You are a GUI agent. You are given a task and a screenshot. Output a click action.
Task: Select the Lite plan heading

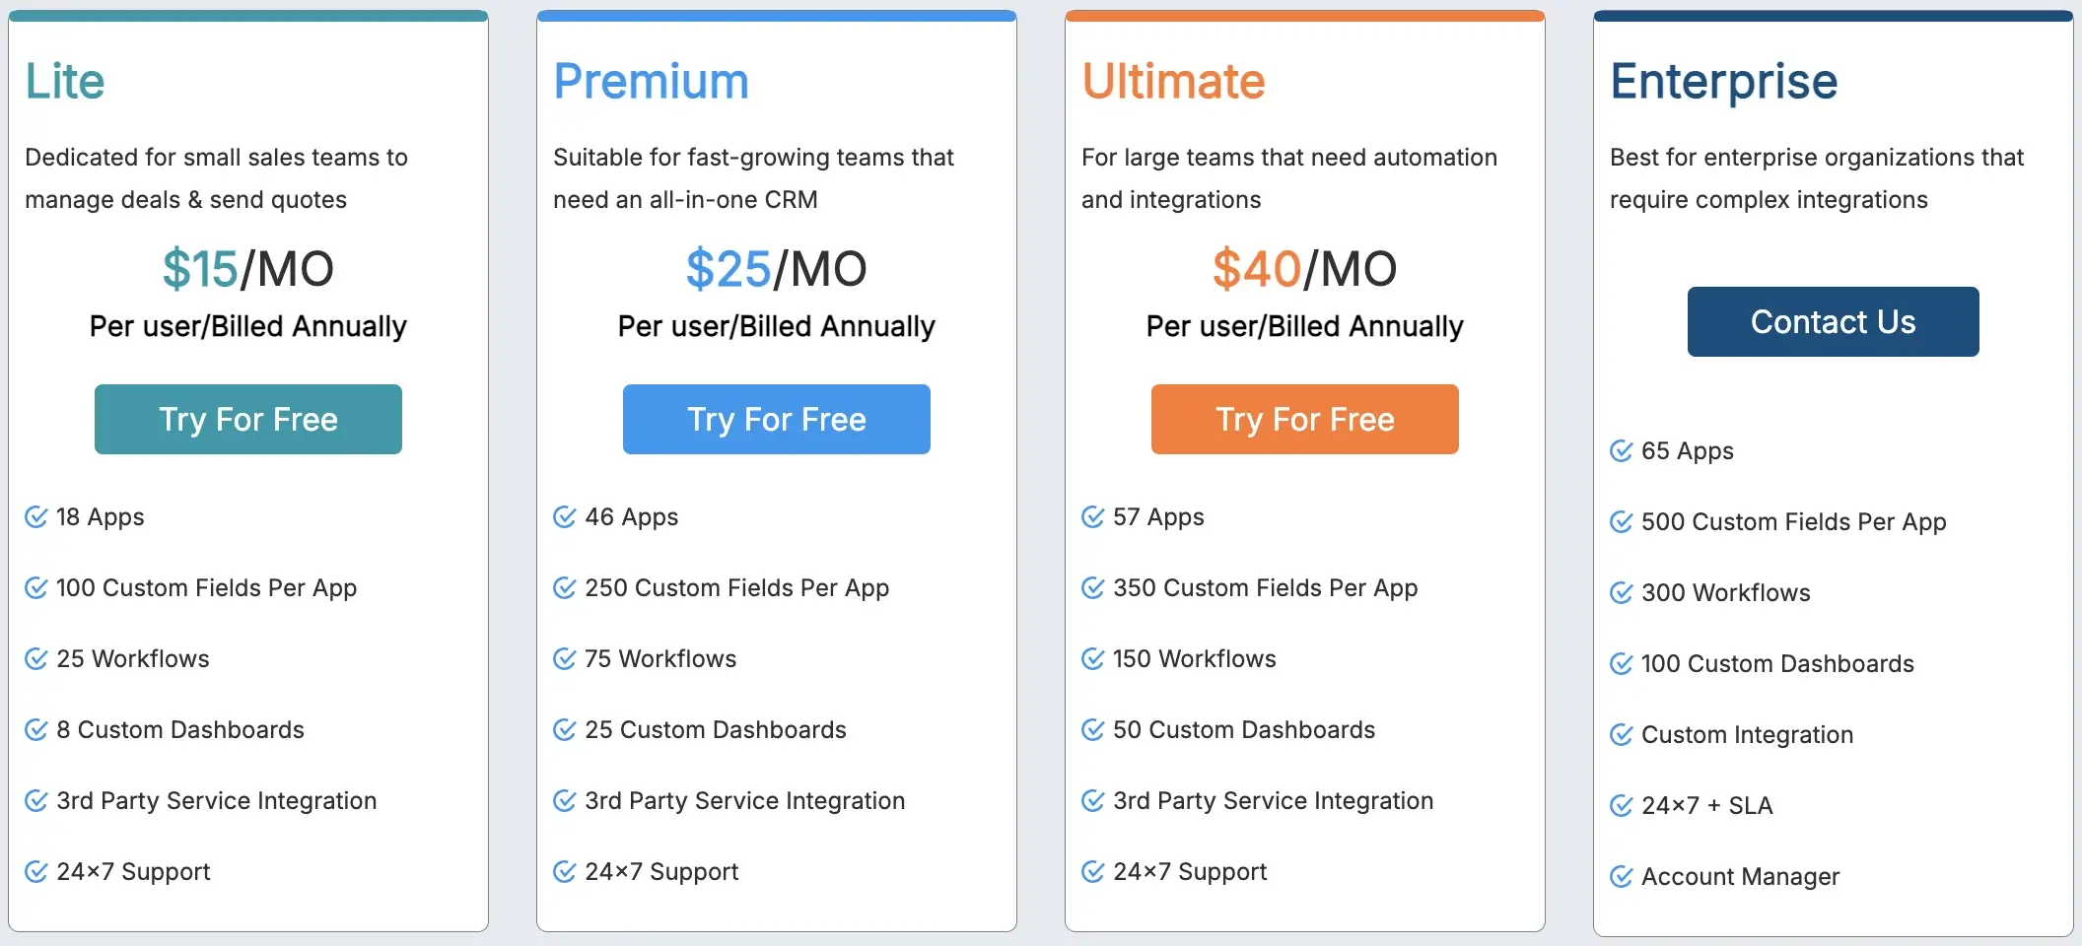[x=65, y=81]
